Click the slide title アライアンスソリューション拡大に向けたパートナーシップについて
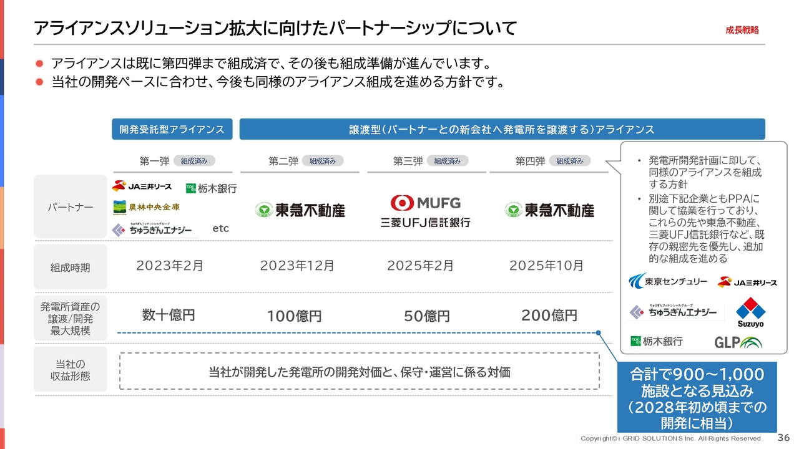 click(275, 28)
